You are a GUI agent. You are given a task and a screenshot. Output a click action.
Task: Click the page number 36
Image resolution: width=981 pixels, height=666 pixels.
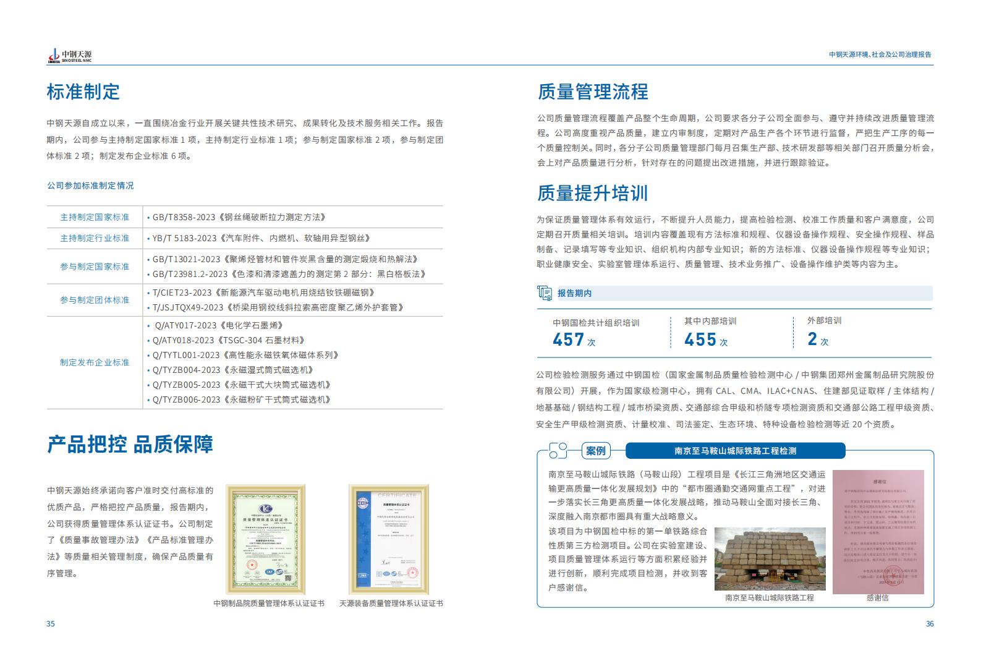coord(929,623)
